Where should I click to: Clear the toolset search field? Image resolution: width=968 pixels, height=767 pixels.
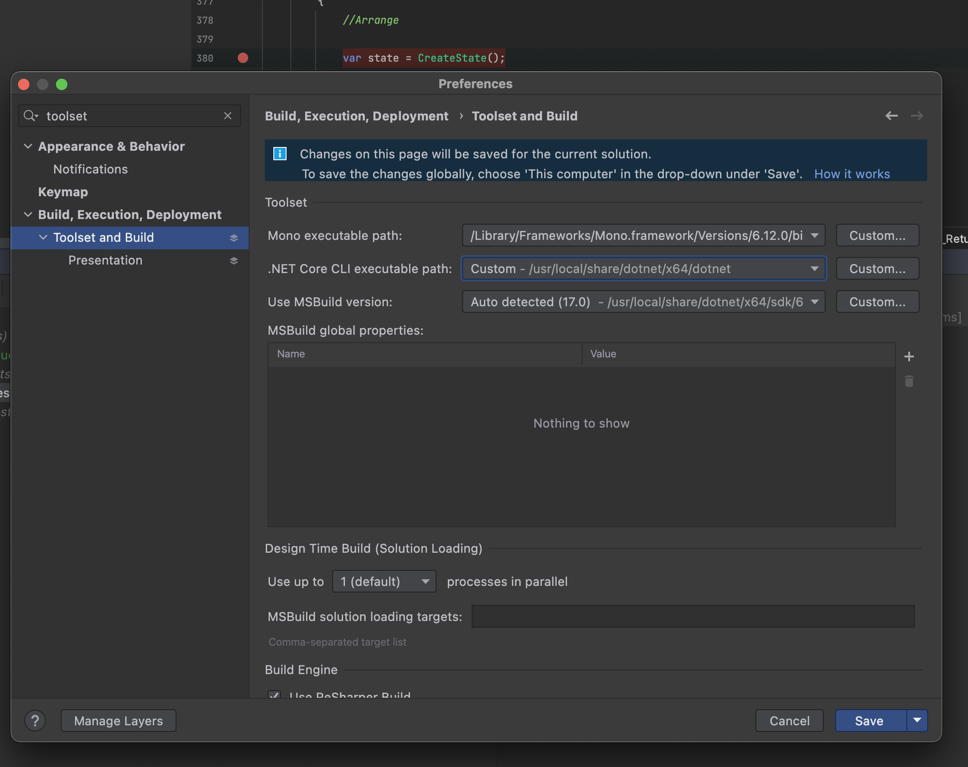pyautogui.click(x=228, y=116)
